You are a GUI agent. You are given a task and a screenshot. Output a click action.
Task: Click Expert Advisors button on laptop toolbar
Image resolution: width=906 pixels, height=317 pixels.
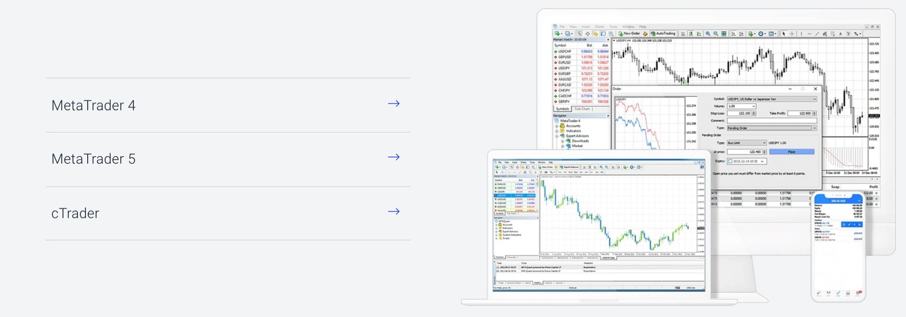(x=570, y=167)
